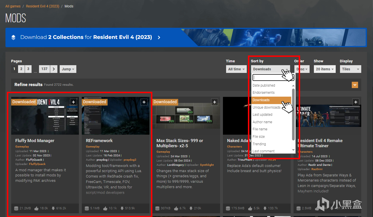The height and width of the screenshot is (217, 373).
Task: Select File name in the sort list
Action: click(x=271, y=129)
